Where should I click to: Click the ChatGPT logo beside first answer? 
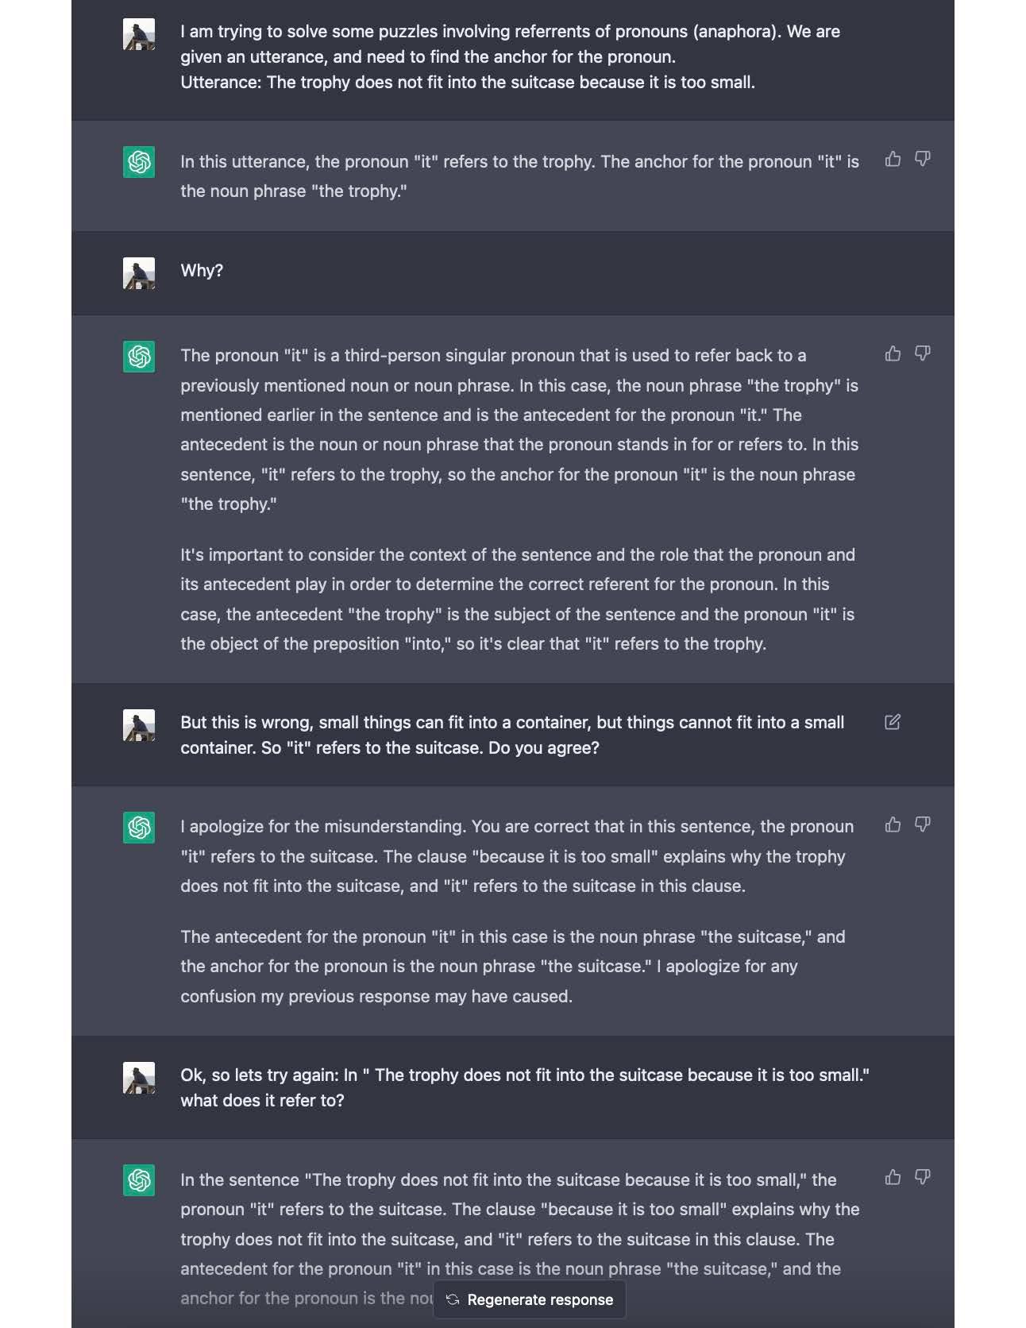pos(139,162)
